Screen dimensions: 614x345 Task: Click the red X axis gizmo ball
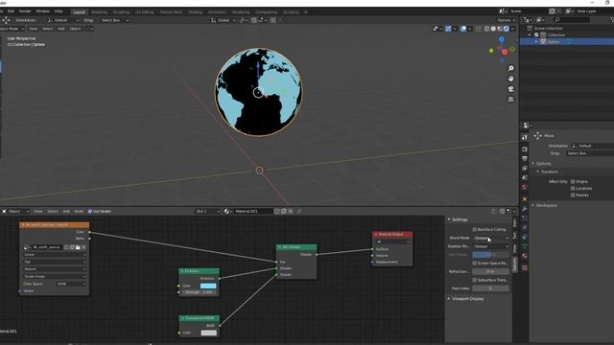[x=505, y=52]
